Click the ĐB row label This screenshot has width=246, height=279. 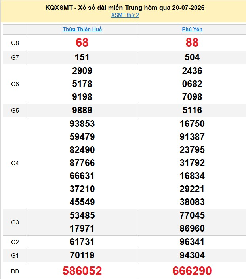15,271
